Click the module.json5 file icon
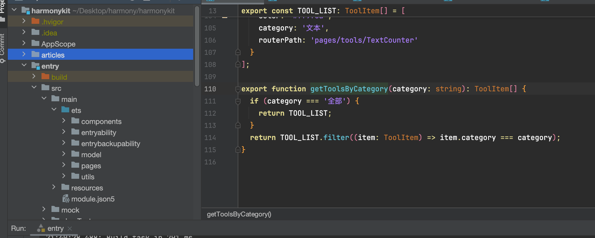The image size is (595, 238). tap(66, 199)
